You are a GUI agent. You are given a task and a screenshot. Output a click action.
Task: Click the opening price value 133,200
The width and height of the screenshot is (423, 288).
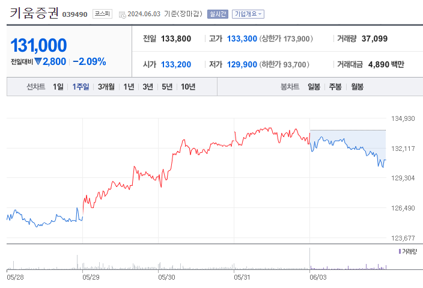click(176, 64)
